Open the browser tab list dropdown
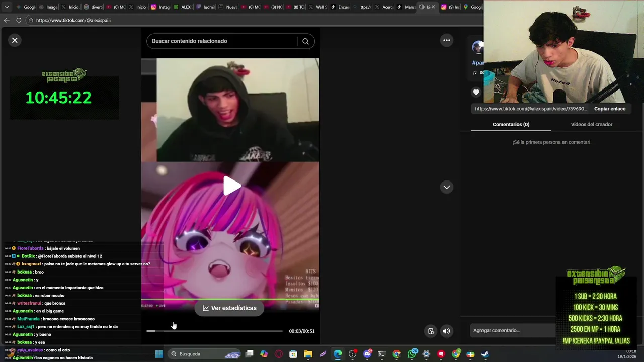 [x=7, y=7]
